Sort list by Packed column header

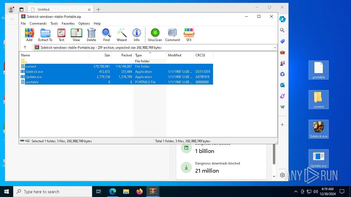123,55
